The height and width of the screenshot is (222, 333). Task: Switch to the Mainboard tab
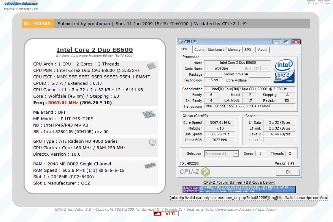click(x=216, y=50)
